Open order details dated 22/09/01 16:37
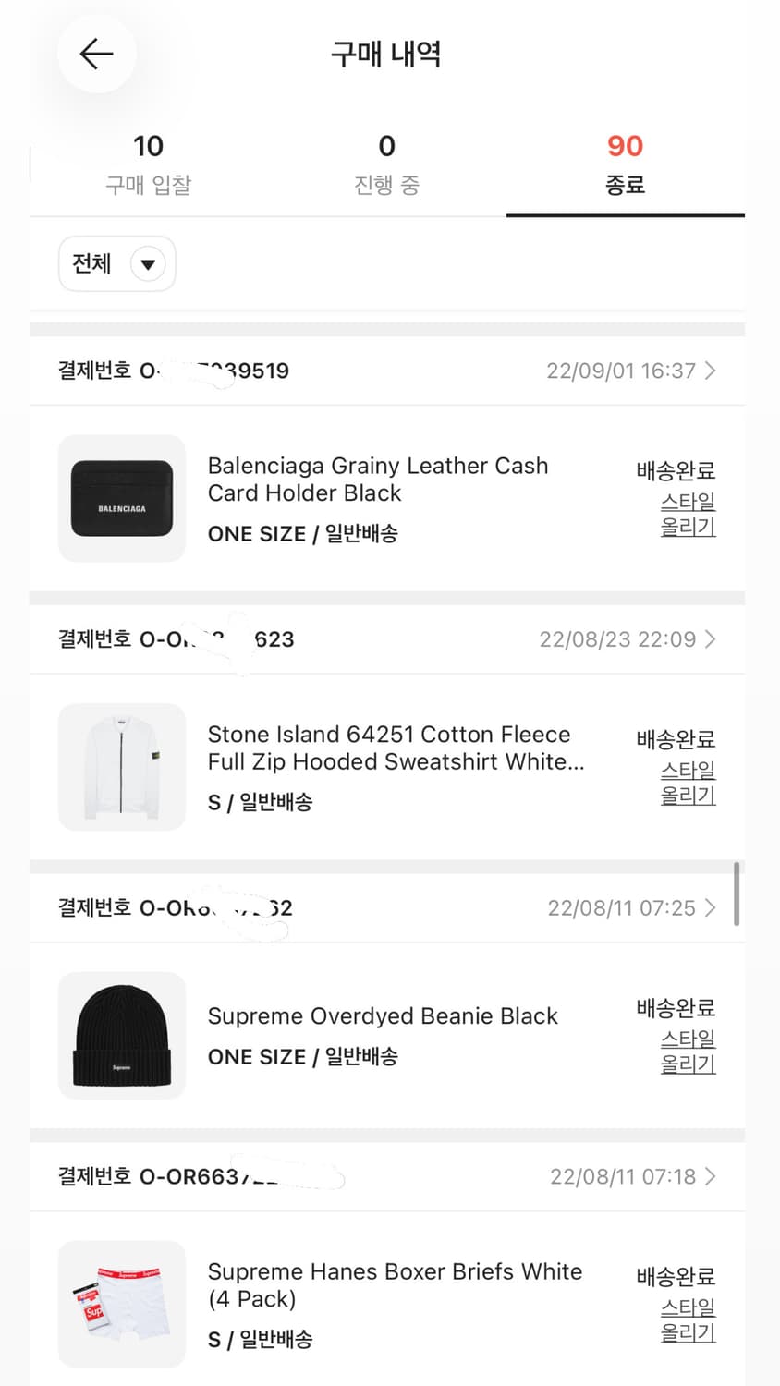The image size is (780, 1386). pos(631,371)
